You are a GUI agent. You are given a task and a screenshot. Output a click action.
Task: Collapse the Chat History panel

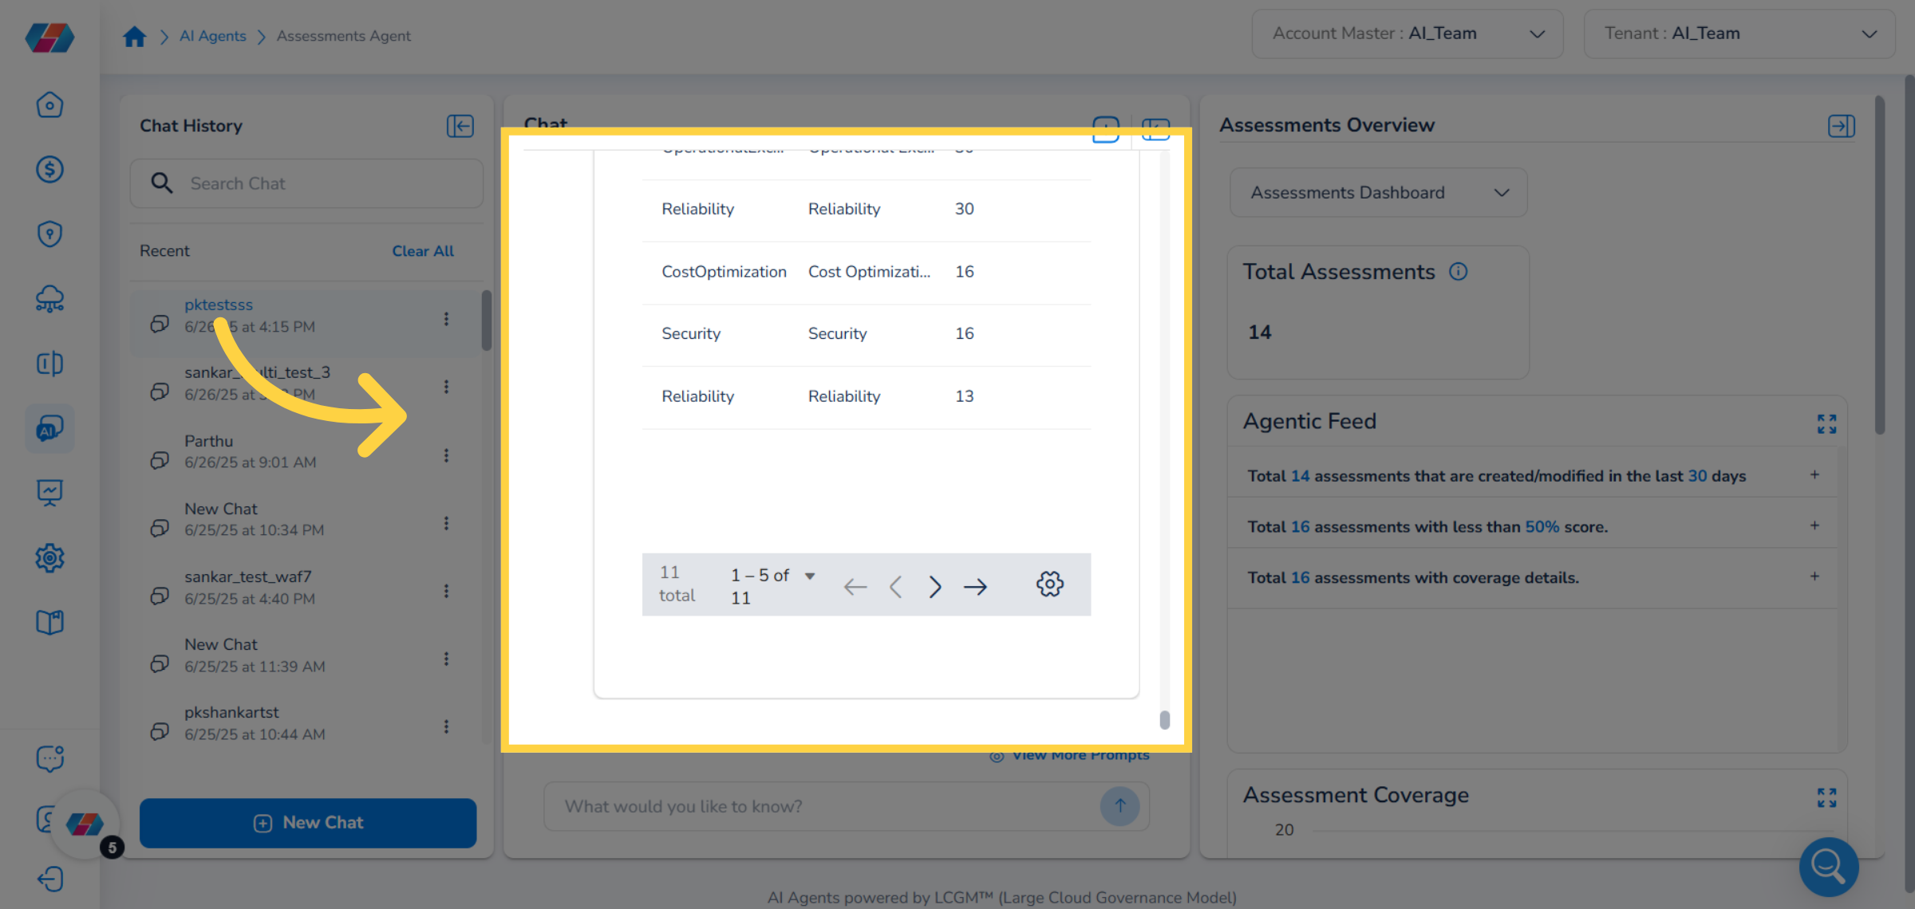coord(460,125)
